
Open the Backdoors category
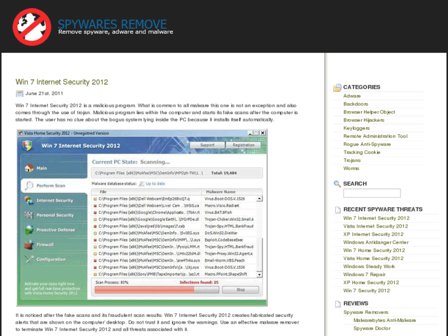pyautogui.click(x=356, y=104)
